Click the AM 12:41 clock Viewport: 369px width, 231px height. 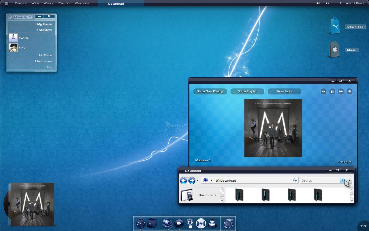point(355,3)
